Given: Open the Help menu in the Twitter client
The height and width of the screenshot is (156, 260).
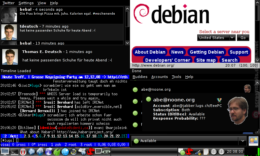Looking at the screenshot, I should 54,3.
